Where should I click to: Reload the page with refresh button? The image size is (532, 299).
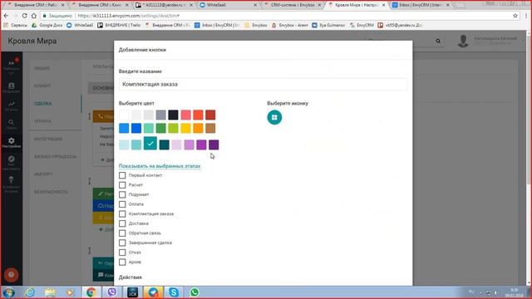tap(24, 16)
